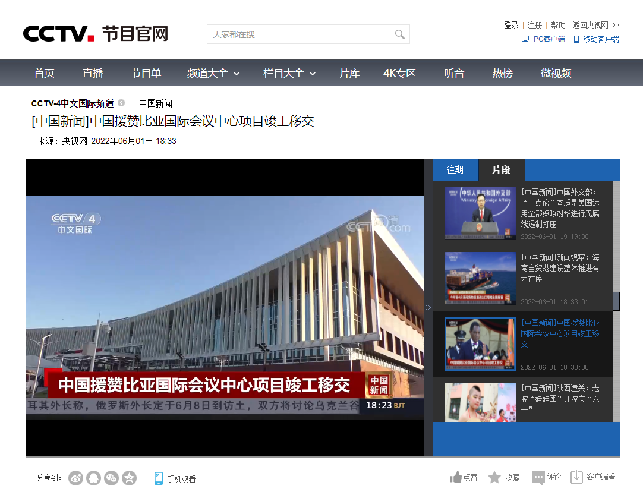Click the search magnifier icon

pos(399,34)
